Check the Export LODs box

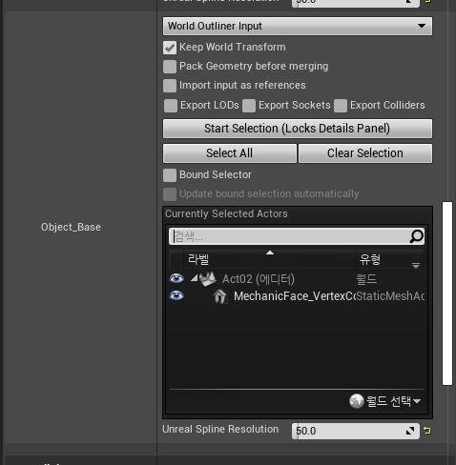(x=171, y=106)
